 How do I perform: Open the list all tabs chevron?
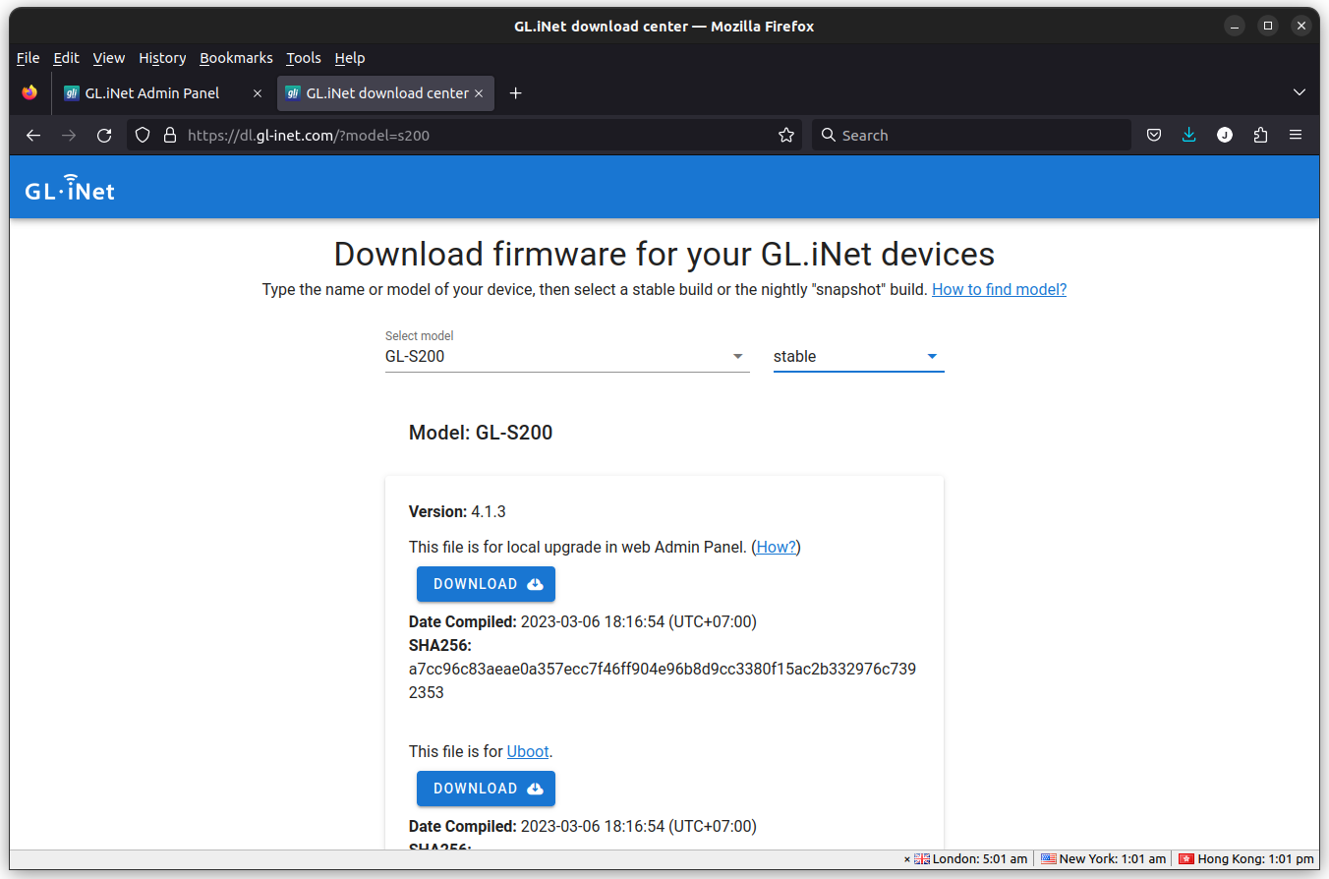coord(1300,93)
